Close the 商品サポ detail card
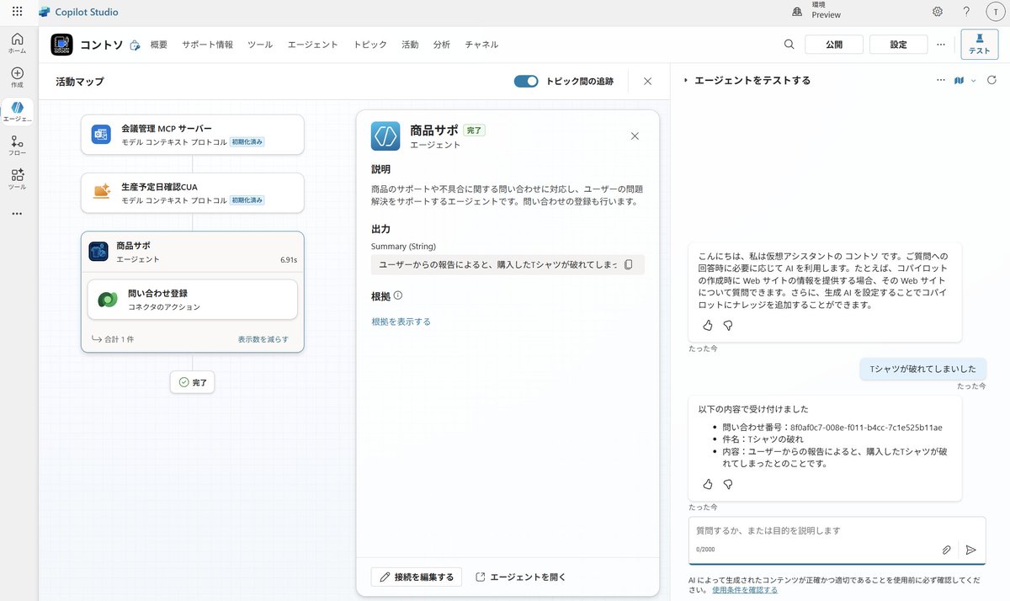 (635, 136)
